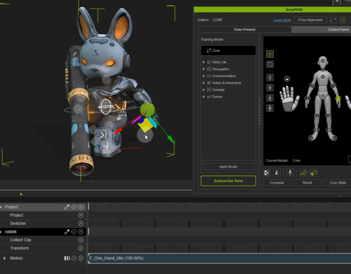
Task: Expand the Daily Life category
Action: (x=204, y=62)
